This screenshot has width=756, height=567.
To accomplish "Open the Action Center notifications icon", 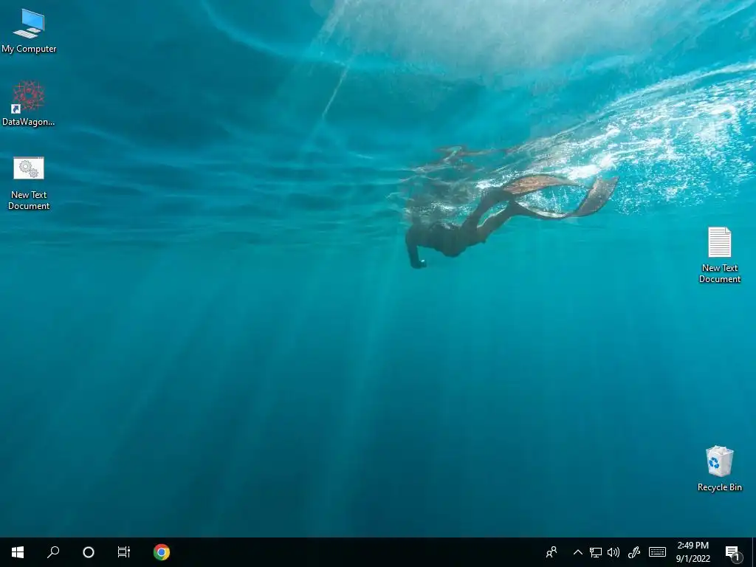I will (733, 552).
